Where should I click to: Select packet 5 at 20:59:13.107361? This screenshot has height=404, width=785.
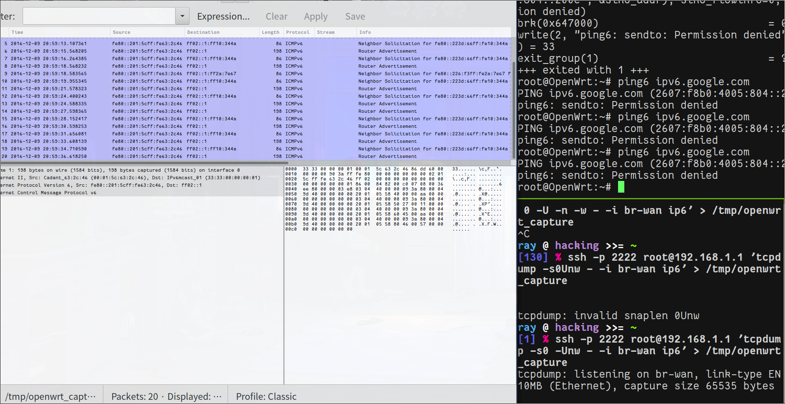(255, 43)
